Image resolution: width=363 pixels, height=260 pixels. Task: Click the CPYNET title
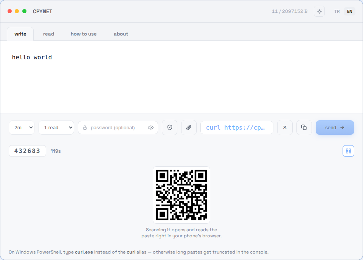tap(43, 11)
